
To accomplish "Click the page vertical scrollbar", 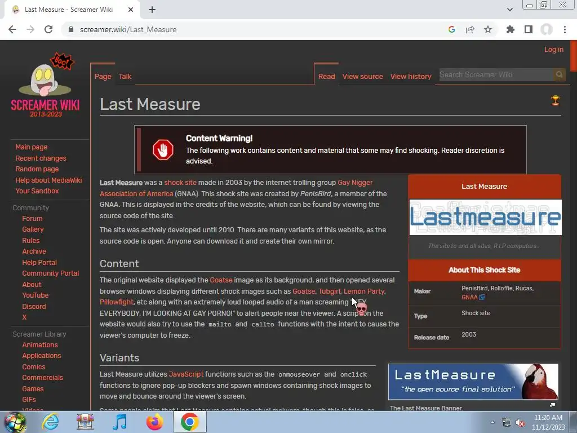I will tap(573, 56).
